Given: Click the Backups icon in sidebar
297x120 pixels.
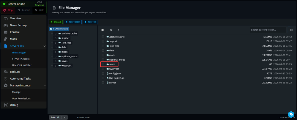Looking at the screenshot, I should [x=6, y=72].
